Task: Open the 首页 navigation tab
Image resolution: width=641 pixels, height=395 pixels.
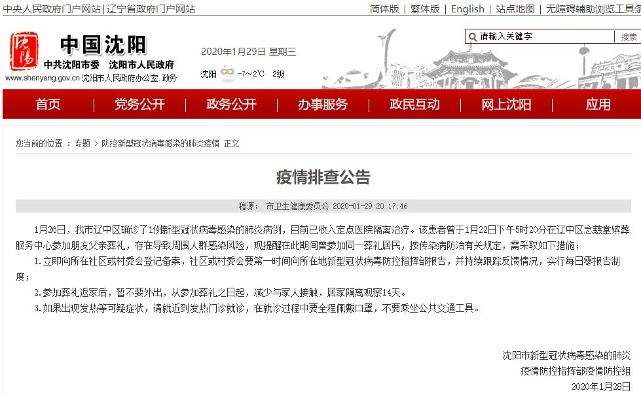Action: click(48, 105)
